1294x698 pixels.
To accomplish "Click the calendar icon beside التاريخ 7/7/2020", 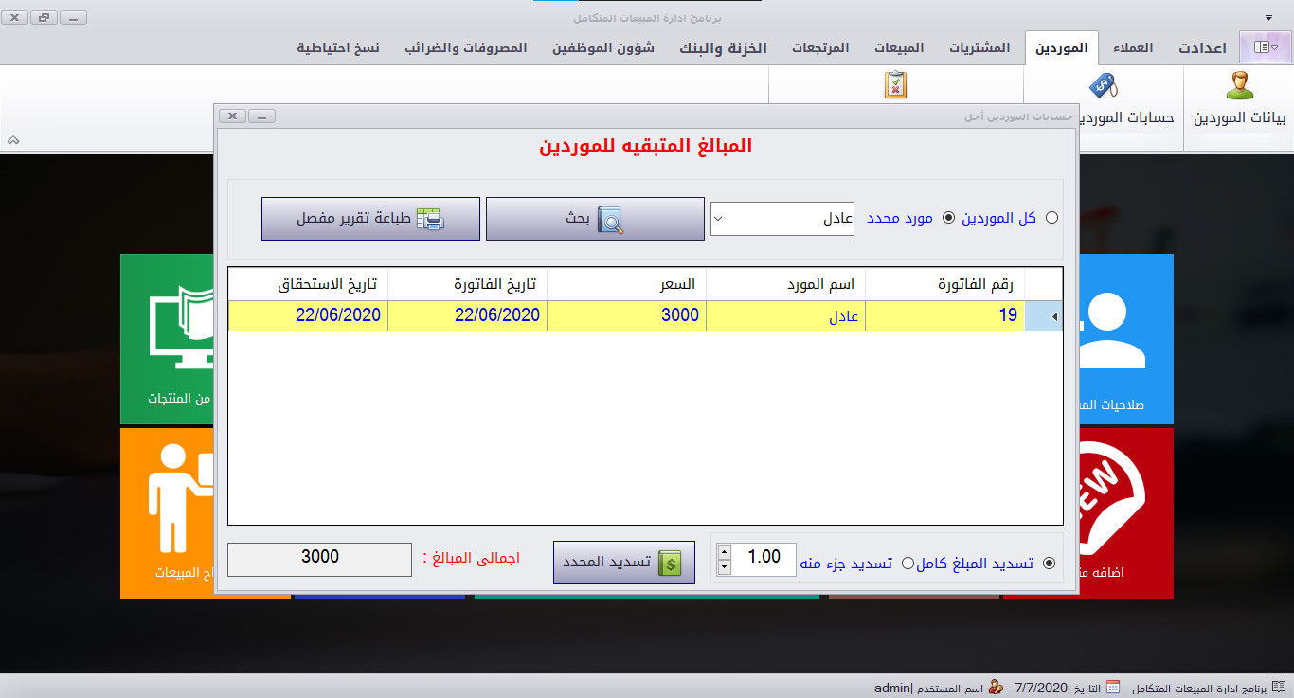I will pyautogui.click(x=1114, y=689).
